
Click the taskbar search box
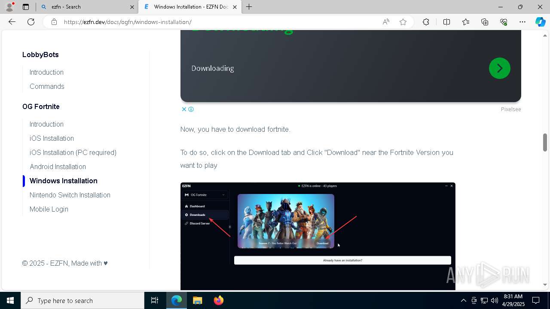coord(82,300)
